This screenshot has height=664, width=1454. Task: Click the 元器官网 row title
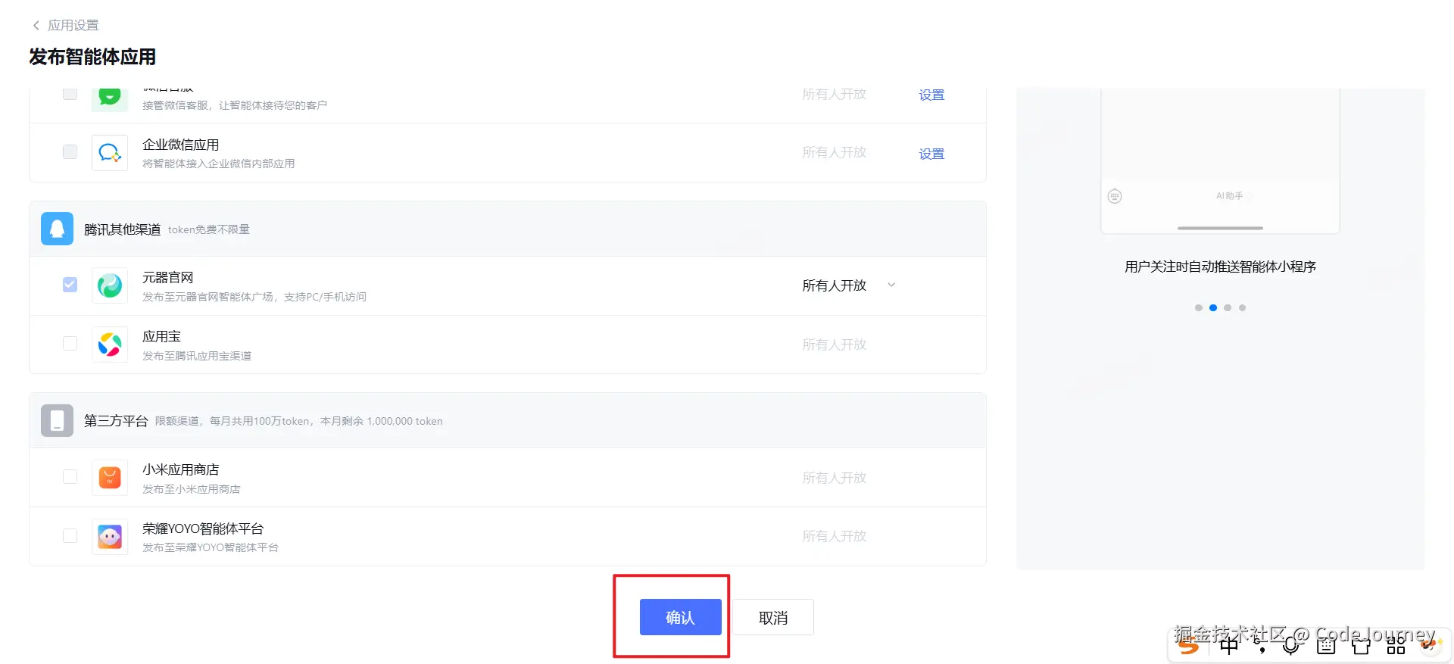pyautogui.click(x=168, y=278)
